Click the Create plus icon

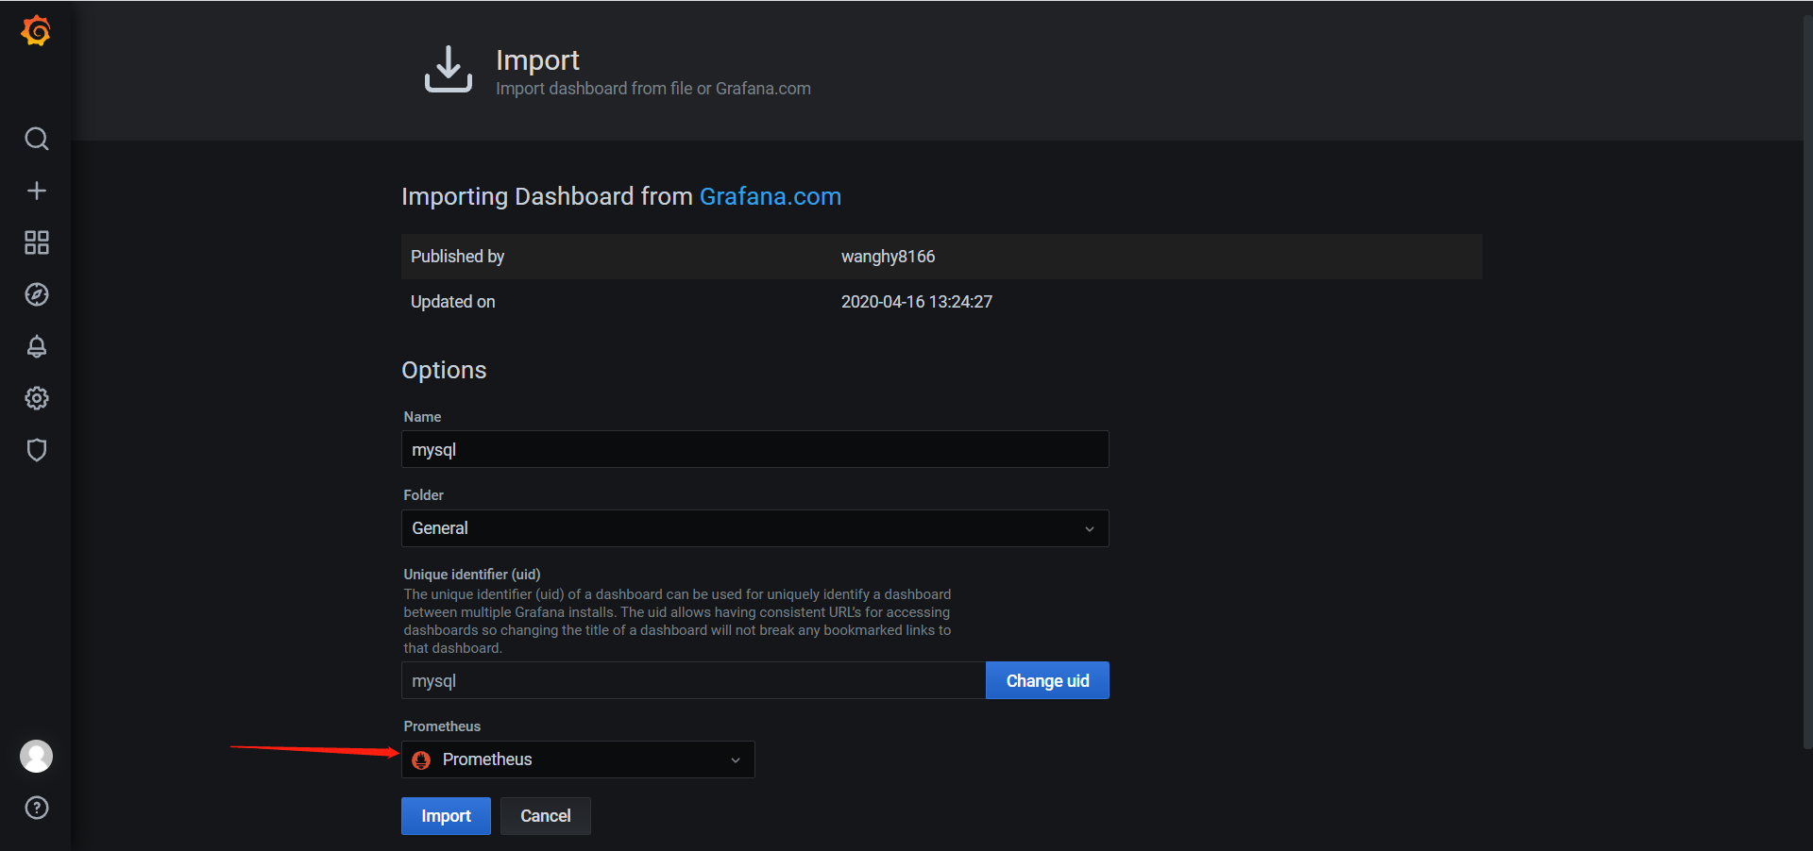click(37, 191)
